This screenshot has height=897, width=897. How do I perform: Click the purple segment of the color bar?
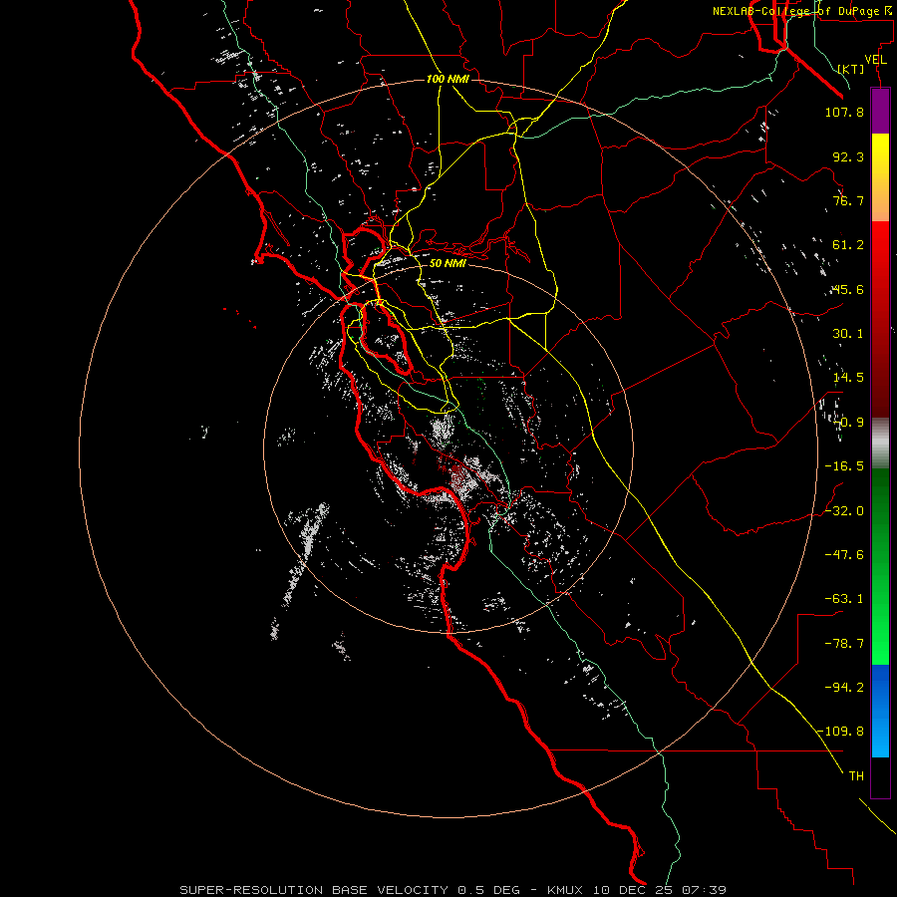coord(880,111)
